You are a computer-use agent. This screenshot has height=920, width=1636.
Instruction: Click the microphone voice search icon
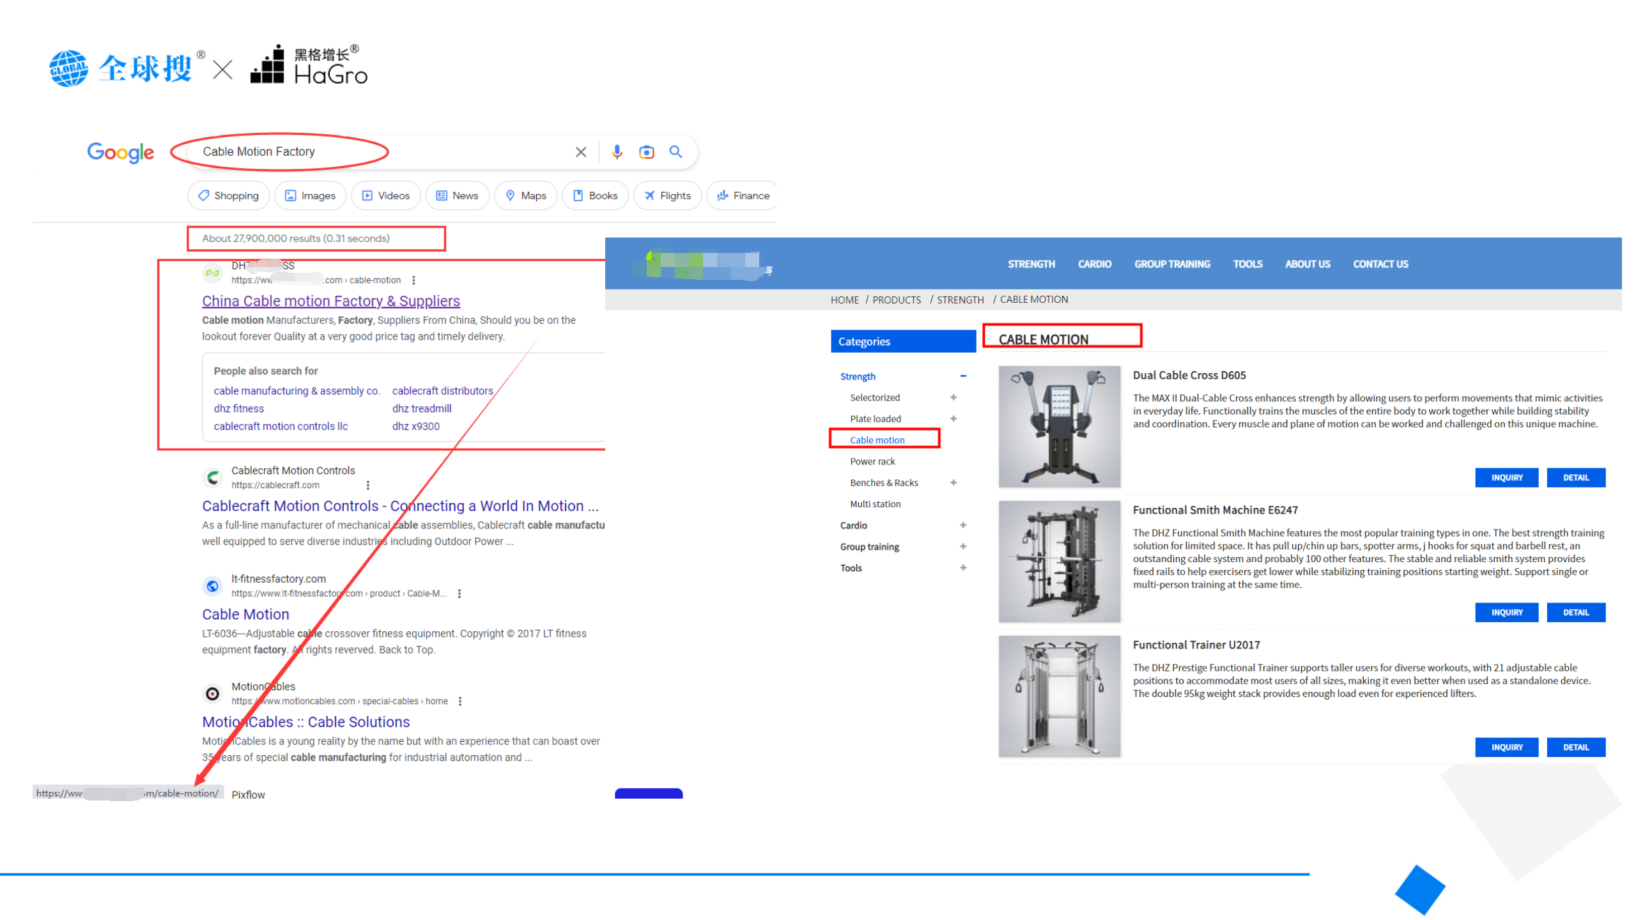616,151
